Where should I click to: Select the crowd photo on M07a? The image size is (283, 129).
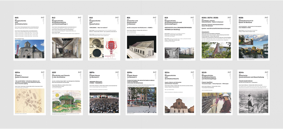[104, 103]
